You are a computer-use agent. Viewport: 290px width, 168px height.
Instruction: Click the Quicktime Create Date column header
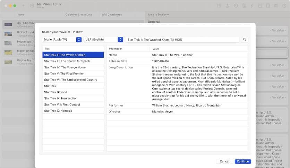[x=79, y=15]
